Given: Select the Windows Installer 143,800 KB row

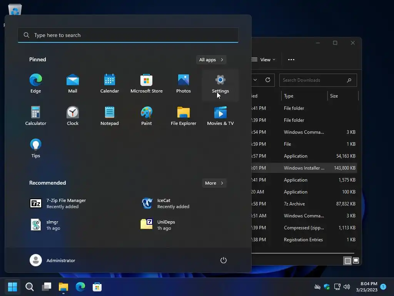Looking at the screenshot, I should click(x=304, y=168).
